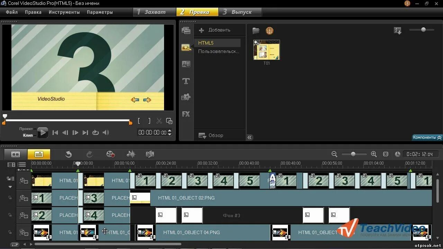Open the Track Manager icon
Screen dimensions: 443x249
(x=22, y=165)
